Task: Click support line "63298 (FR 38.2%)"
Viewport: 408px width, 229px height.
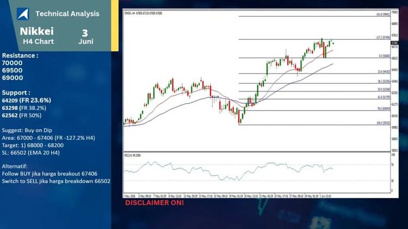Action: 24,108
